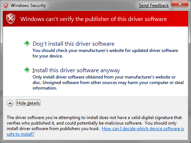Choose Install this driver software anyway
The width and height of the screenshot is (191, 143).
pos(76,70)
